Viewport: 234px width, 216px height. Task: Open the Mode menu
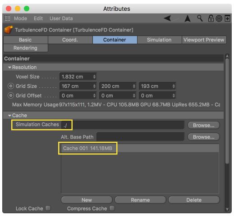(20, 18)
